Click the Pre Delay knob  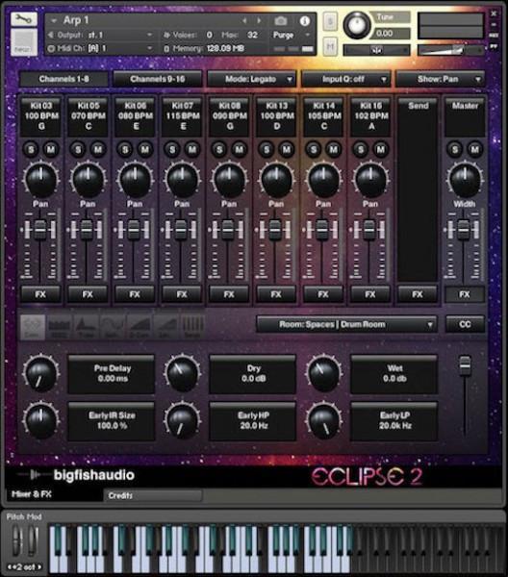point(40,373)
